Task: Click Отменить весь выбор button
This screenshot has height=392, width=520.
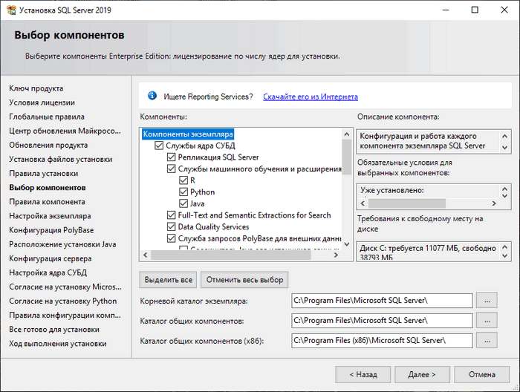Action: (244, 280)
